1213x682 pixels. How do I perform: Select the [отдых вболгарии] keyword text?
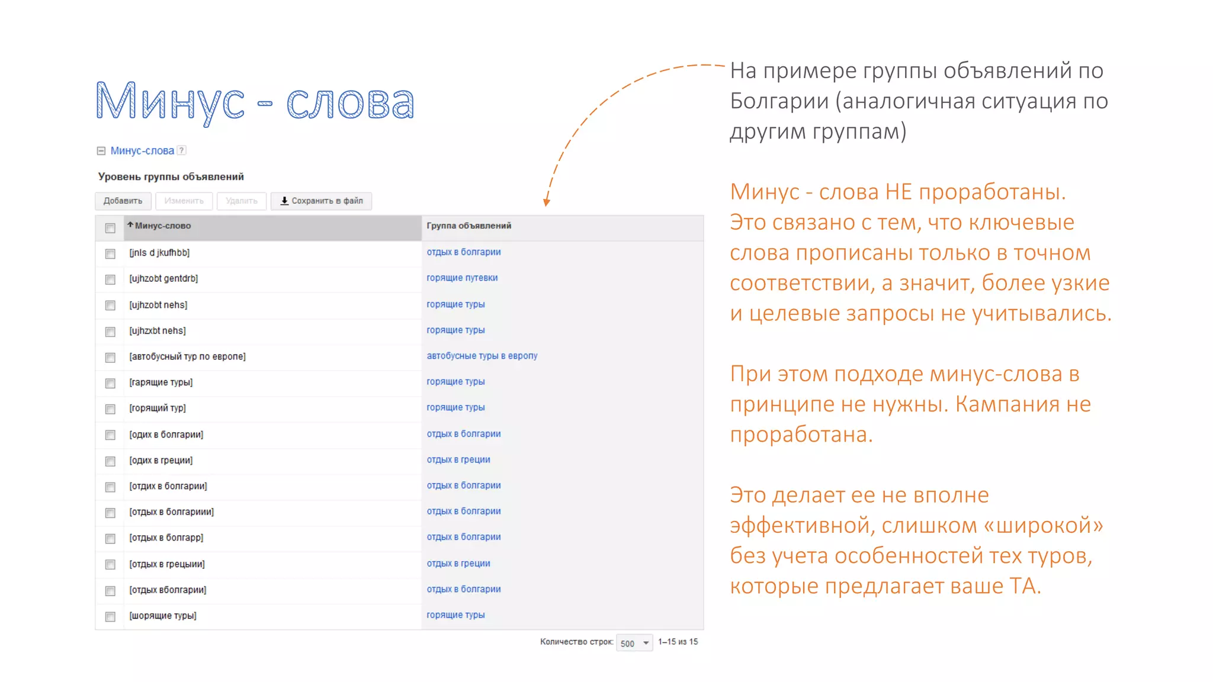[168, 590]
